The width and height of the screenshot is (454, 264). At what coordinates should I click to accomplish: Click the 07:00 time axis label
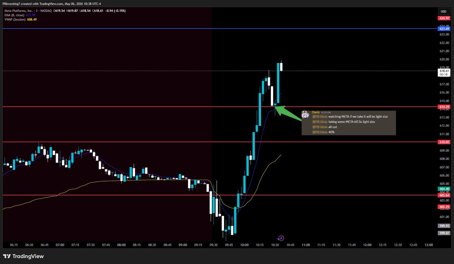[x=60, y=245]
